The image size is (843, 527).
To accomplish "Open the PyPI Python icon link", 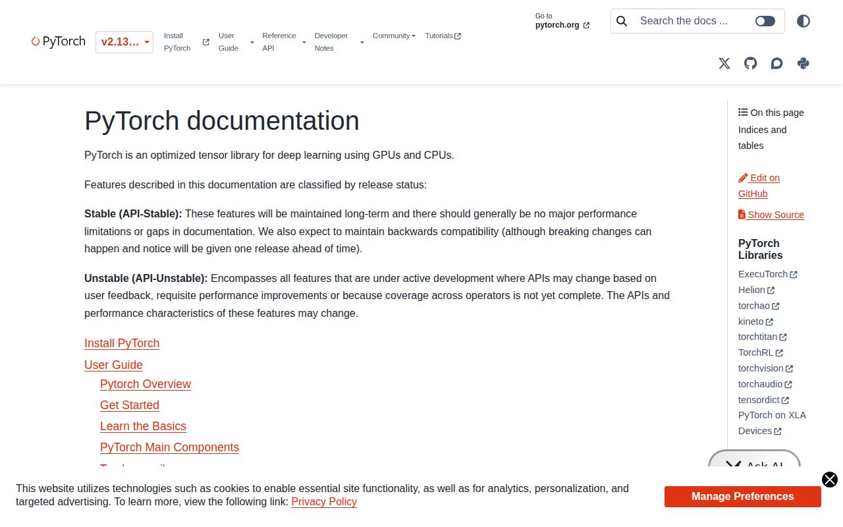I will pos(803,63).
